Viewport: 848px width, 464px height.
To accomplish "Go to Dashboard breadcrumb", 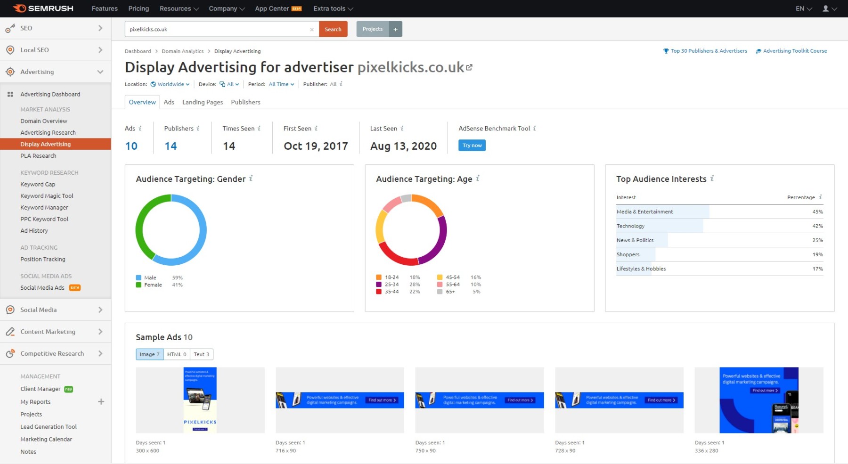I will click(138, 51).
